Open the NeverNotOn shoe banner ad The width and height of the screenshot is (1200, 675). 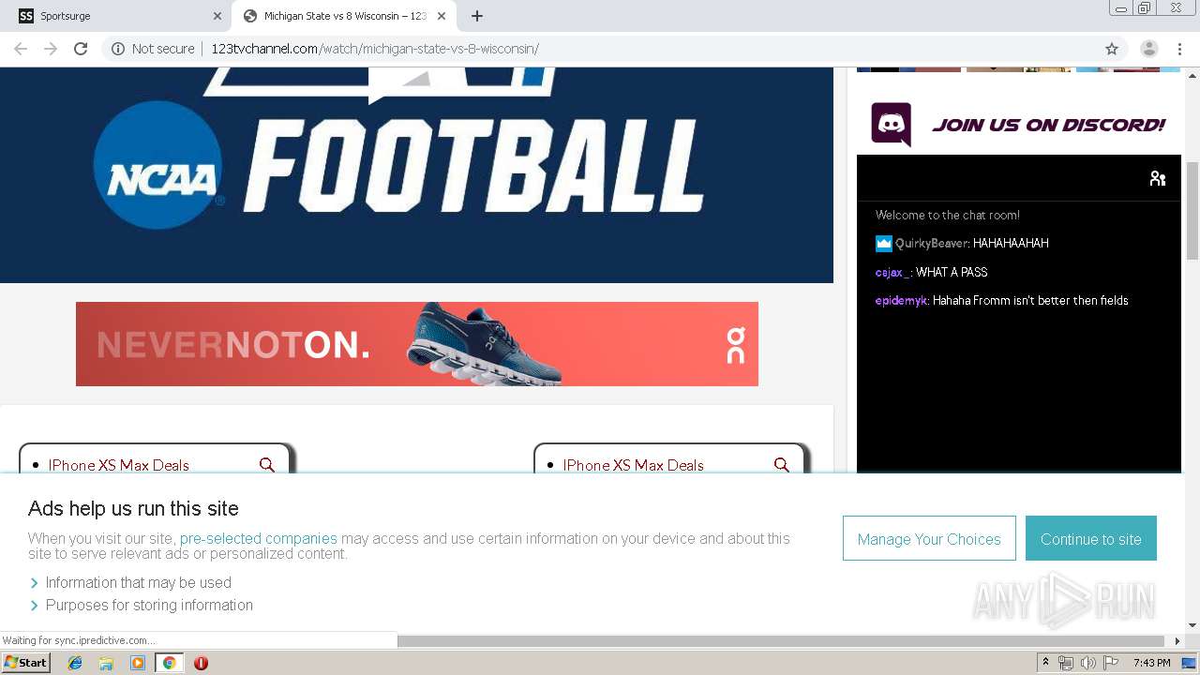pos(417,344)
